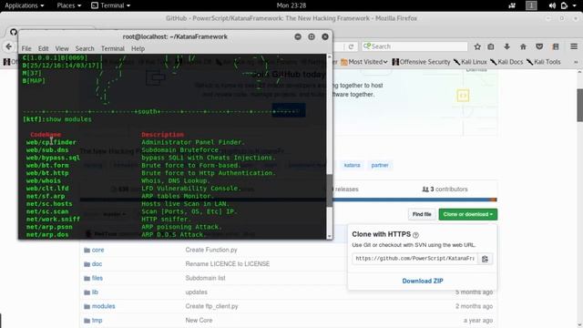Screen dimensions: 583x328
Task: Open the files folder
Action: click(97, 278)
